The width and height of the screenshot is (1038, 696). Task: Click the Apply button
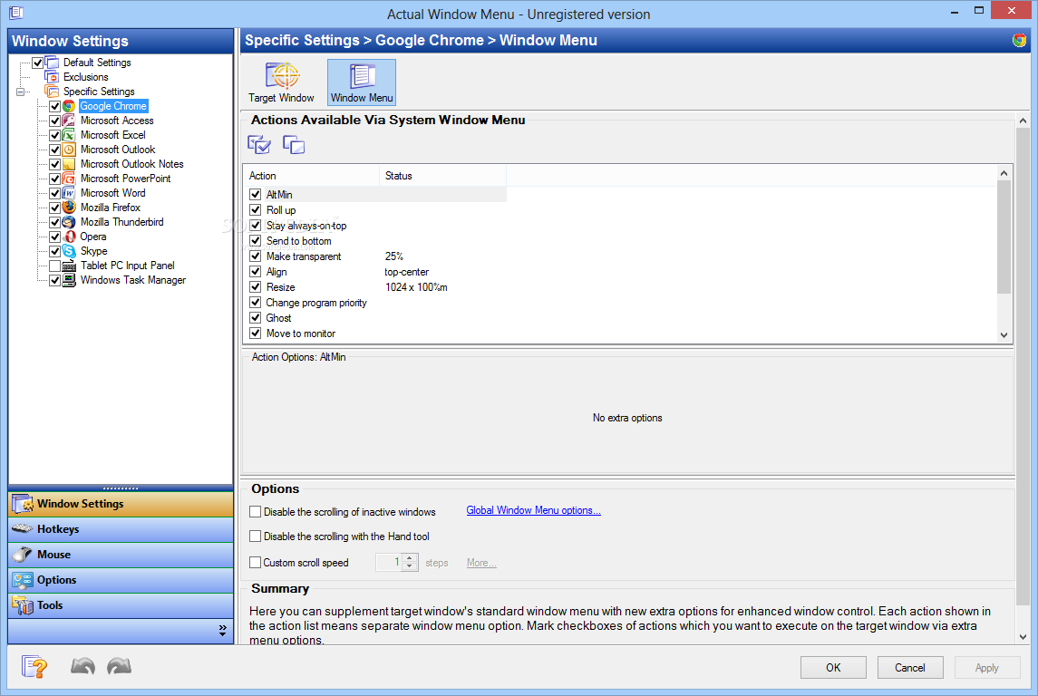click(987, 668)
